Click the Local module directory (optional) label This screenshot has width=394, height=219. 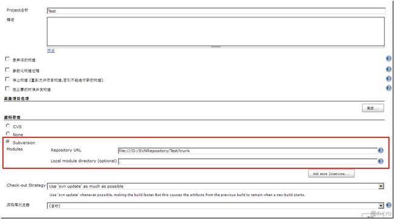(84, 161)
